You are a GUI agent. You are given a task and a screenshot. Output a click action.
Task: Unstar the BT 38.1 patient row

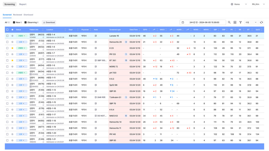(x=12, y=60)
